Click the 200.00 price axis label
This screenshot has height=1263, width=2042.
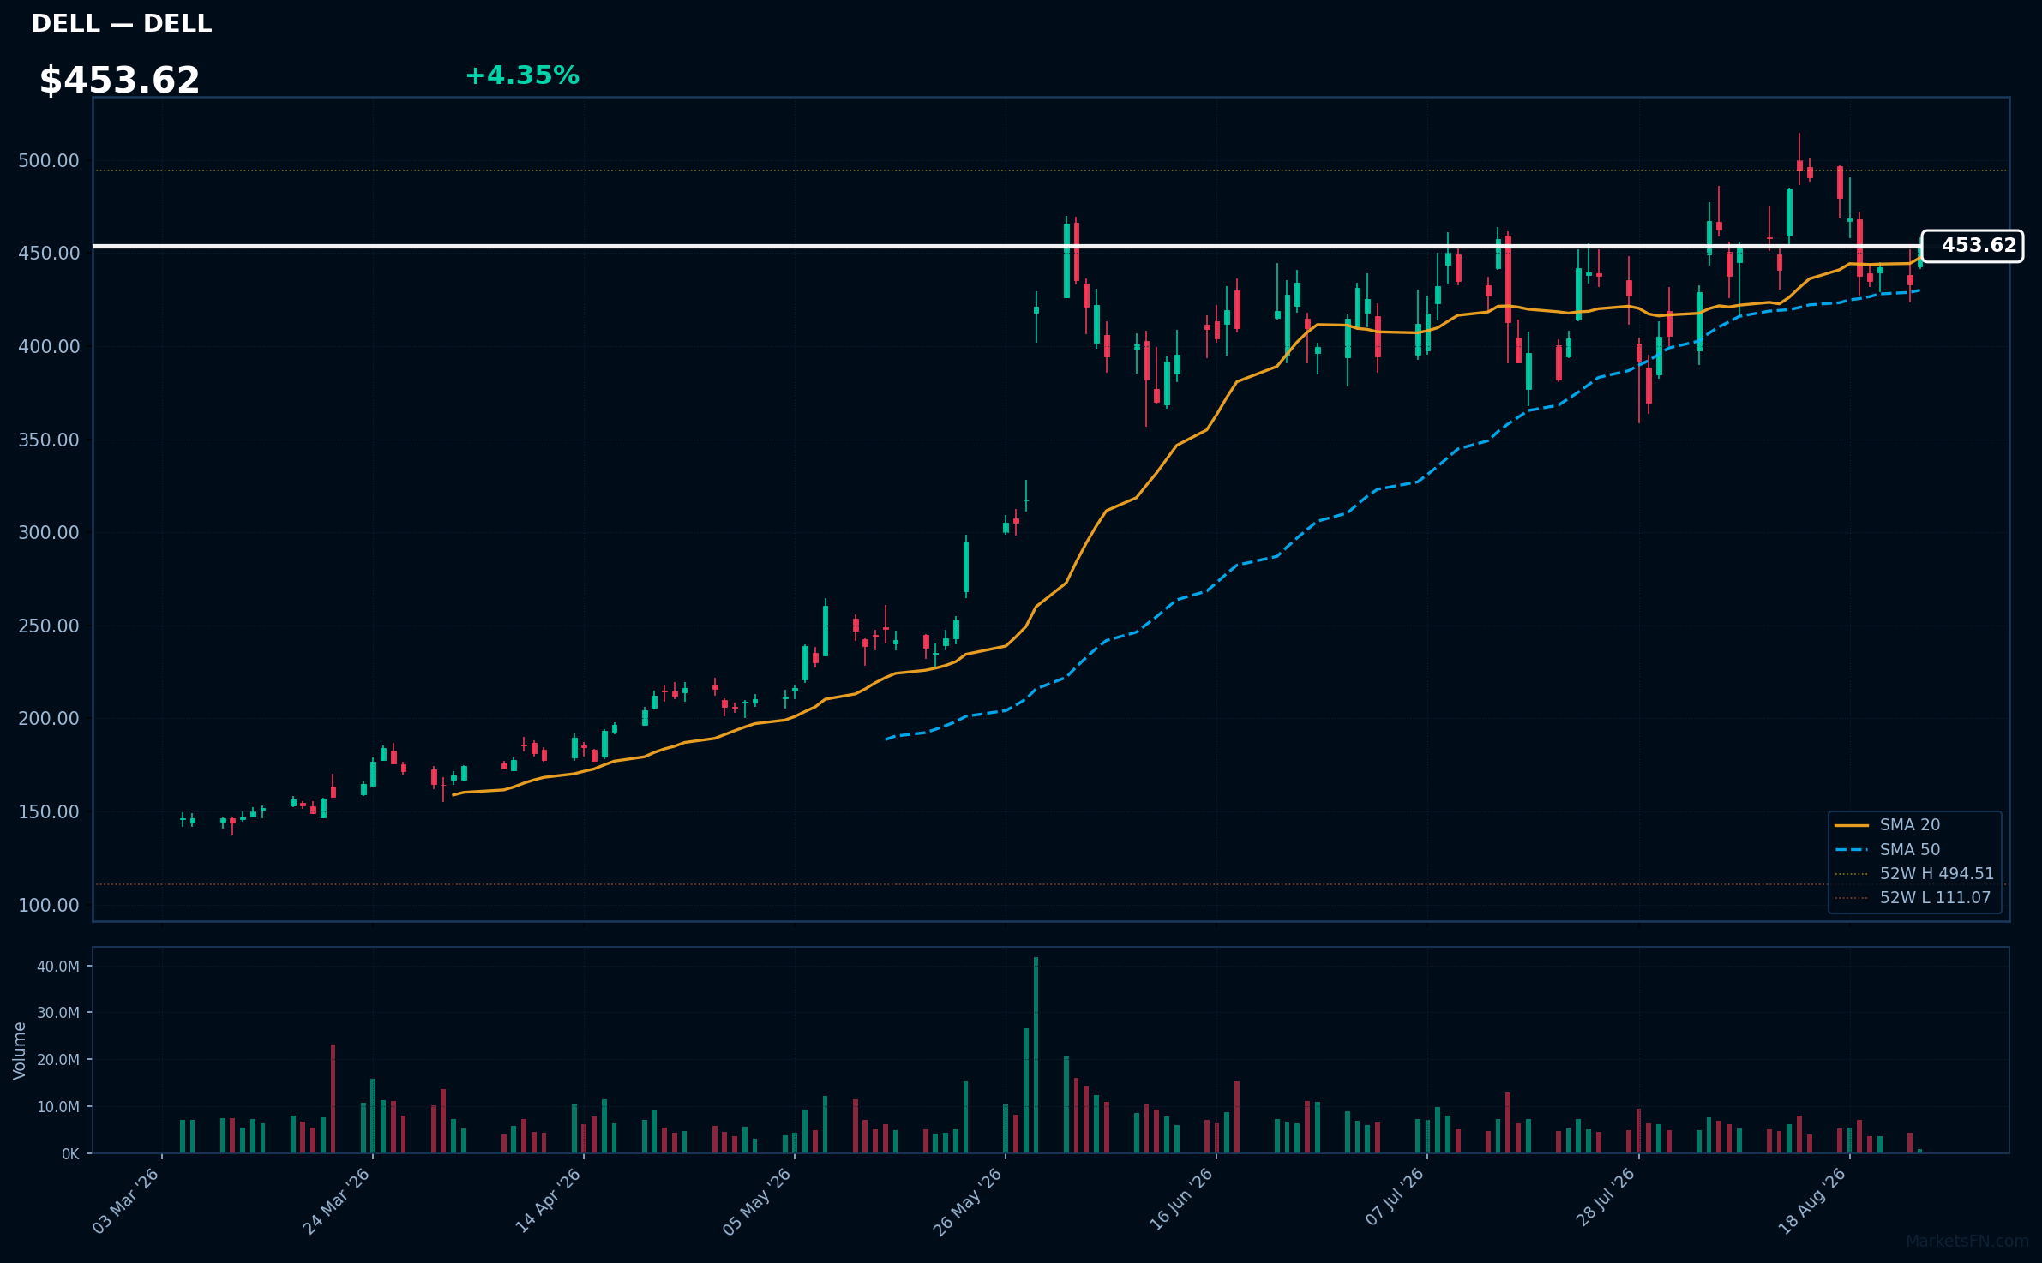pyautogui.click(x=49, y=719)
